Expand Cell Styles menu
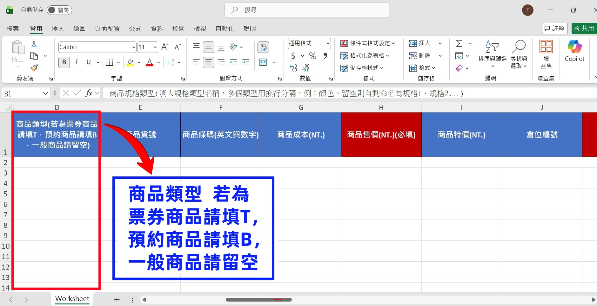 click(x=362, y=68)
